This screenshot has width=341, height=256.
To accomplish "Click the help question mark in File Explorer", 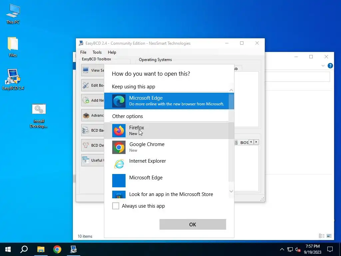I will (x=330, y=66).
